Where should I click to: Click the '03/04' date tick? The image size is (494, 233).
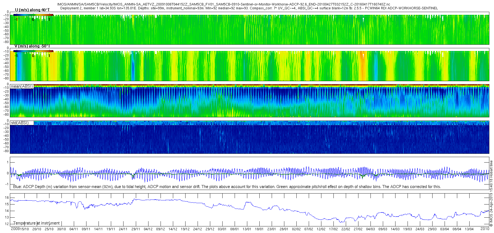coord(445,229)
